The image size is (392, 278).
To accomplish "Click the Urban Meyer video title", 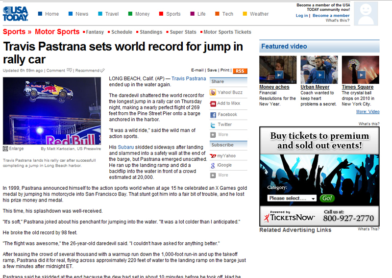I will coord(315,87).
